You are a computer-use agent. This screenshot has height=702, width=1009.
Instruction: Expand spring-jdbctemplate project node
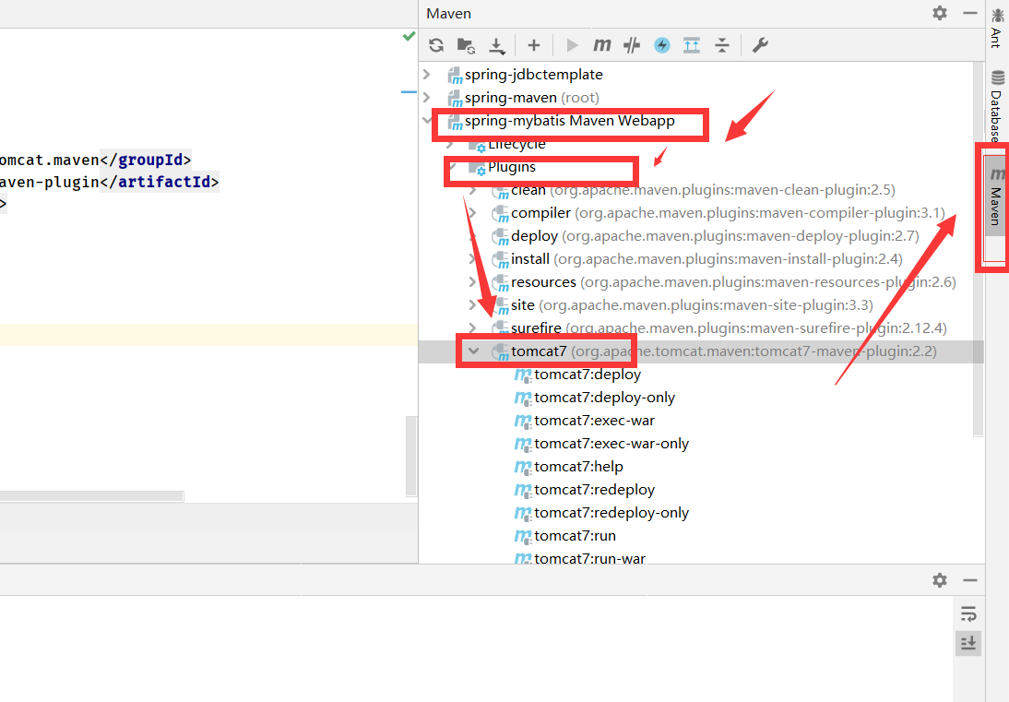pyautogui.click(x=427, y=75)
